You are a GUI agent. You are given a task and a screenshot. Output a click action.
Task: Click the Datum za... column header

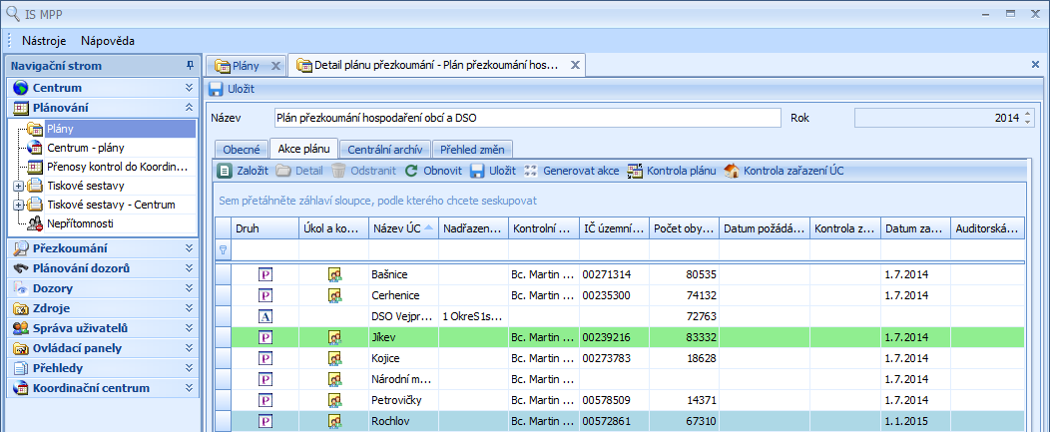(915, 228)
